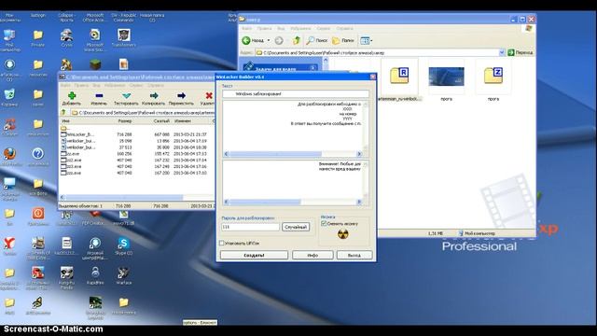The image size is (597, 336).
Task: Click the Info (Инфо) button in the dialog
Action: coord(312,255)
